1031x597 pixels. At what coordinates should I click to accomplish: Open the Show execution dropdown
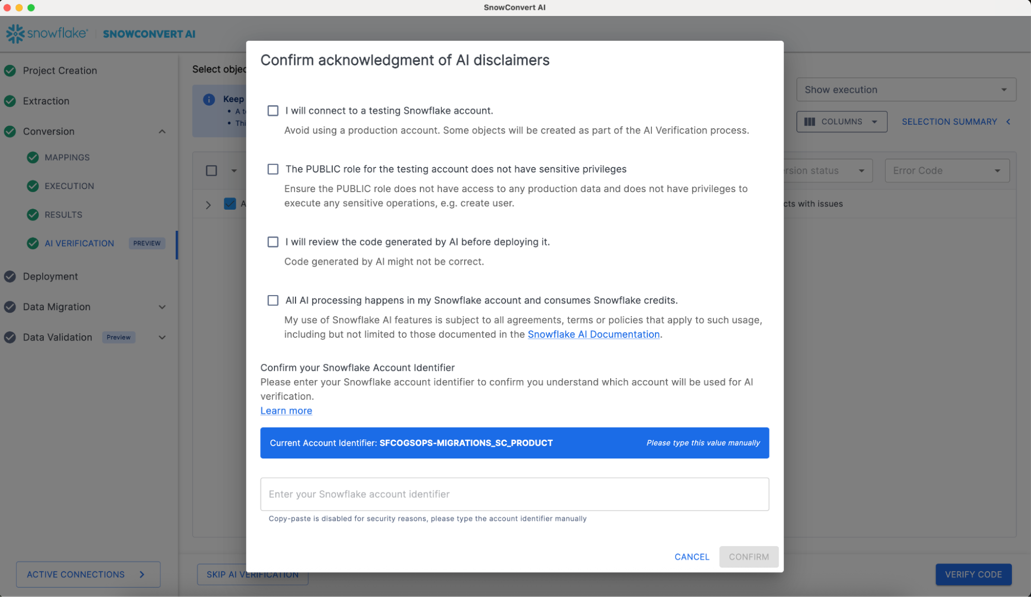[906, 90]
